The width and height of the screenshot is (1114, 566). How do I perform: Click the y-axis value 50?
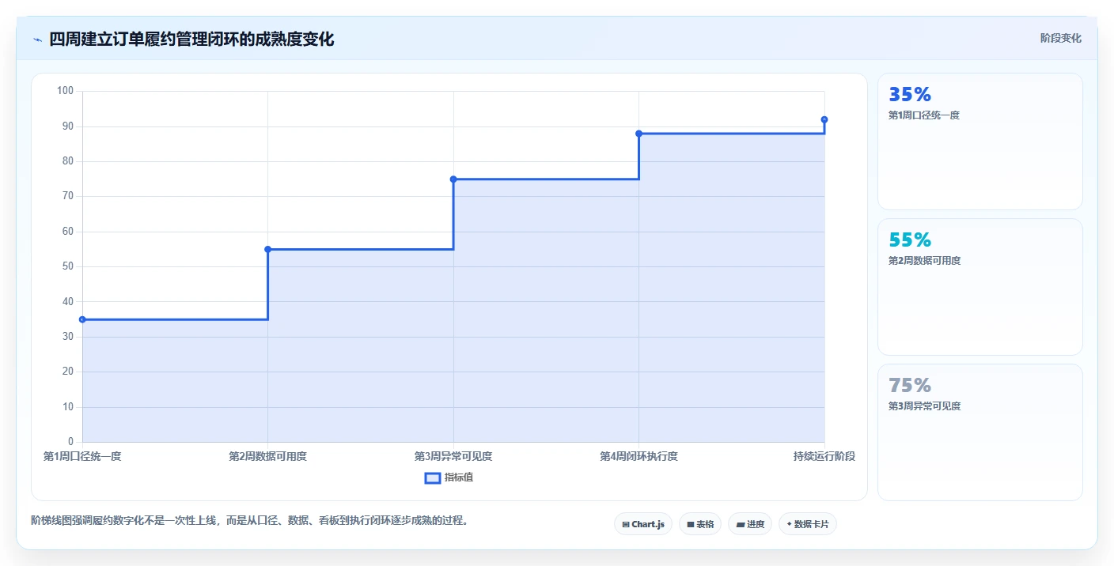tap(67, 266)
